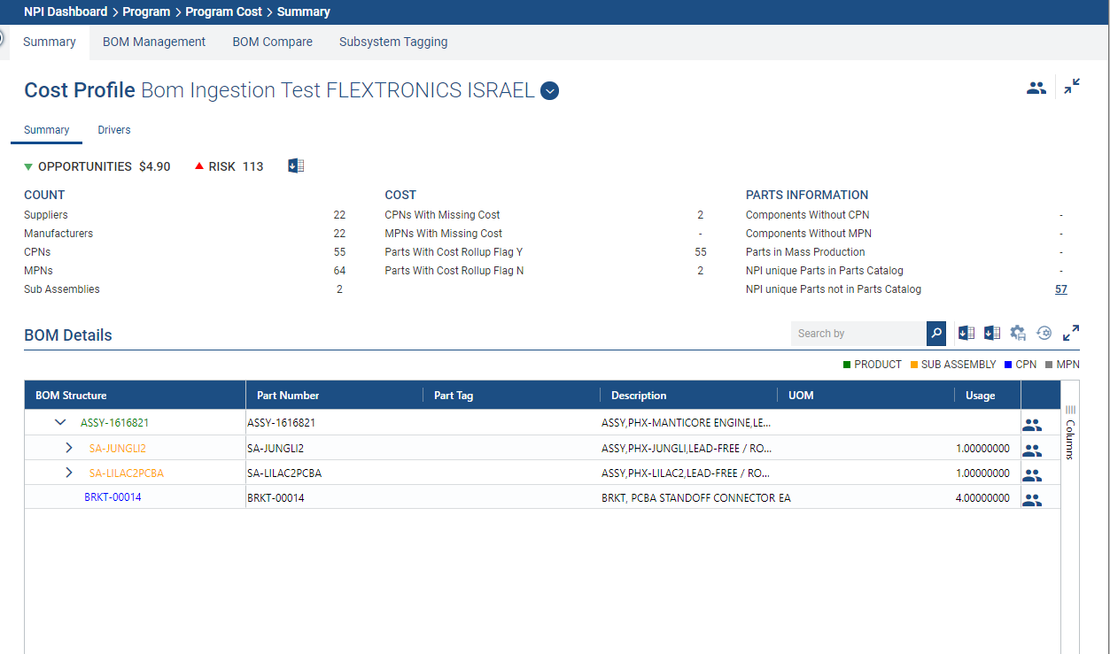Click the people icon in the BRKT-00014 row

[1031, 499]
